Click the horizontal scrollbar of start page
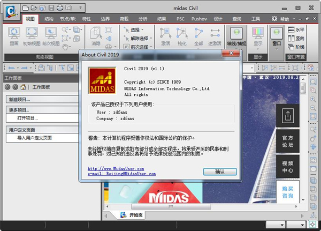321x231 pixels. 171,206
